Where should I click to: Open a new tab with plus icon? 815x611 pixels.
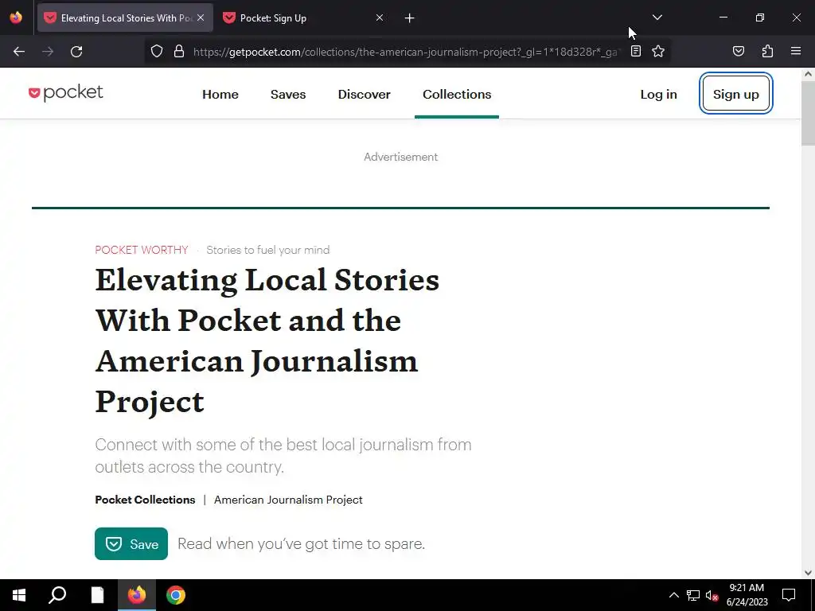pyautogui.click(x=410, y=18)
